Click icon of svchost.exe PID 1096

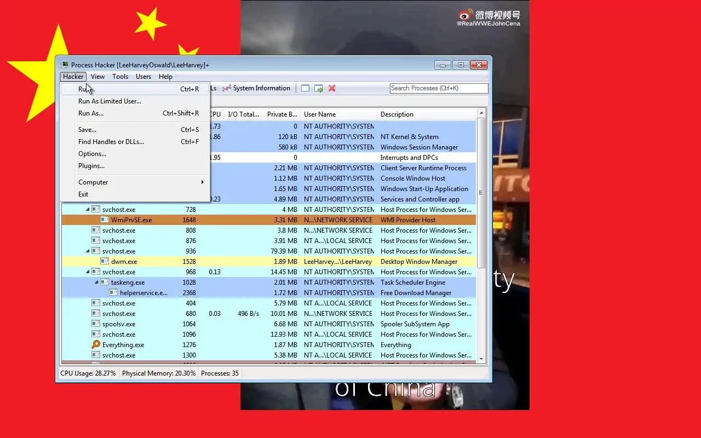click(x=96, y=335)
